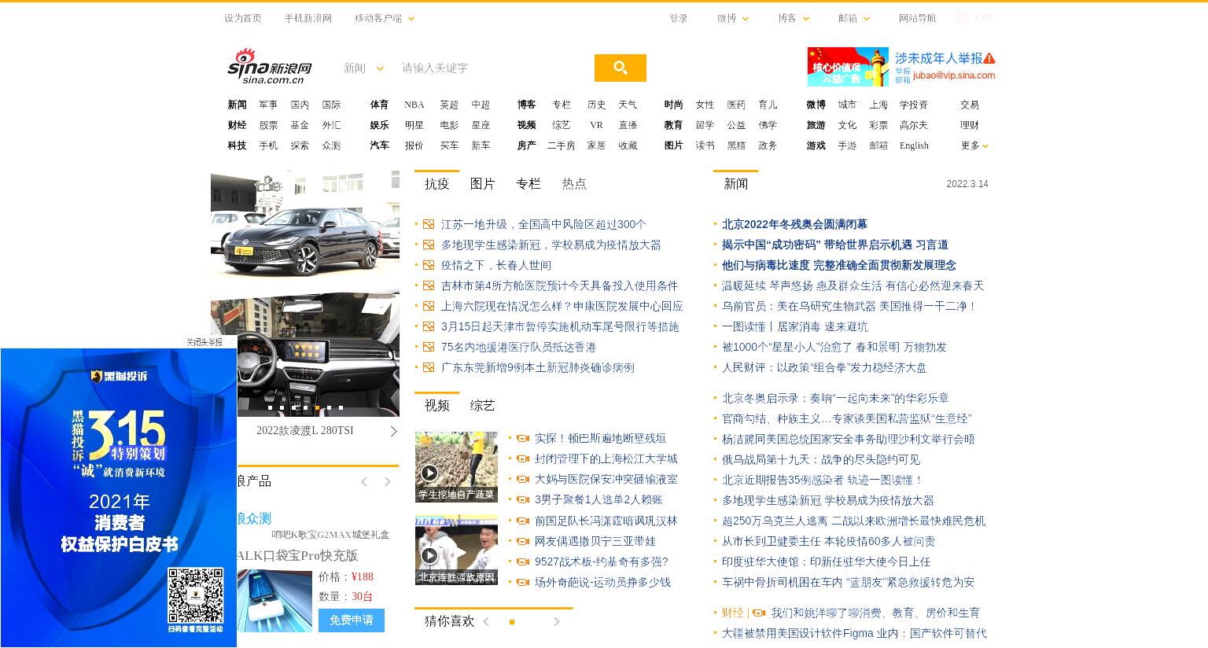Click previous arrow in 新浪产品 section header
Viewport: 1208px width, 648px height.
tap(364, 481)
